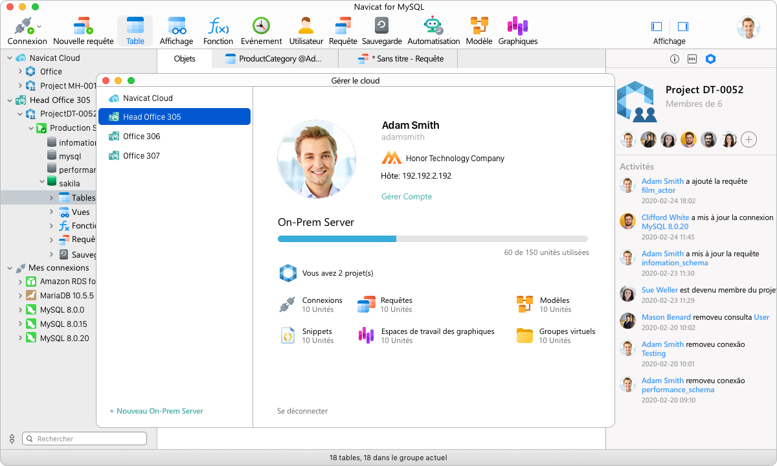Viewport: 777px width, 466px height.
Task: Select Office 306 in dialog sidebar
Action: coord(174,137)
